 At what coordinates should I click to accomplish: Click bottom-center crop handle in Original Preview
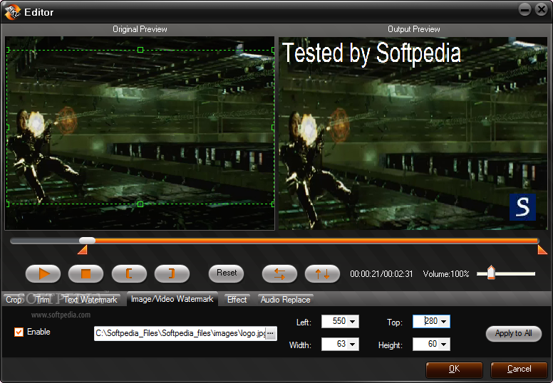[x=140, y=204]
